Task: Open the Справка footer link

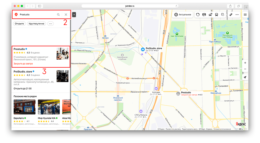Action: pos(209,129)
